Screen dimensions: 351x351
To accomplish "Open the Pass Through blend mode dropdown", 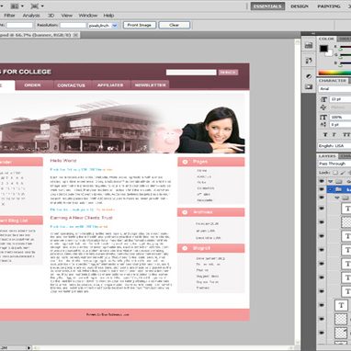I will (x=334, y=164).
